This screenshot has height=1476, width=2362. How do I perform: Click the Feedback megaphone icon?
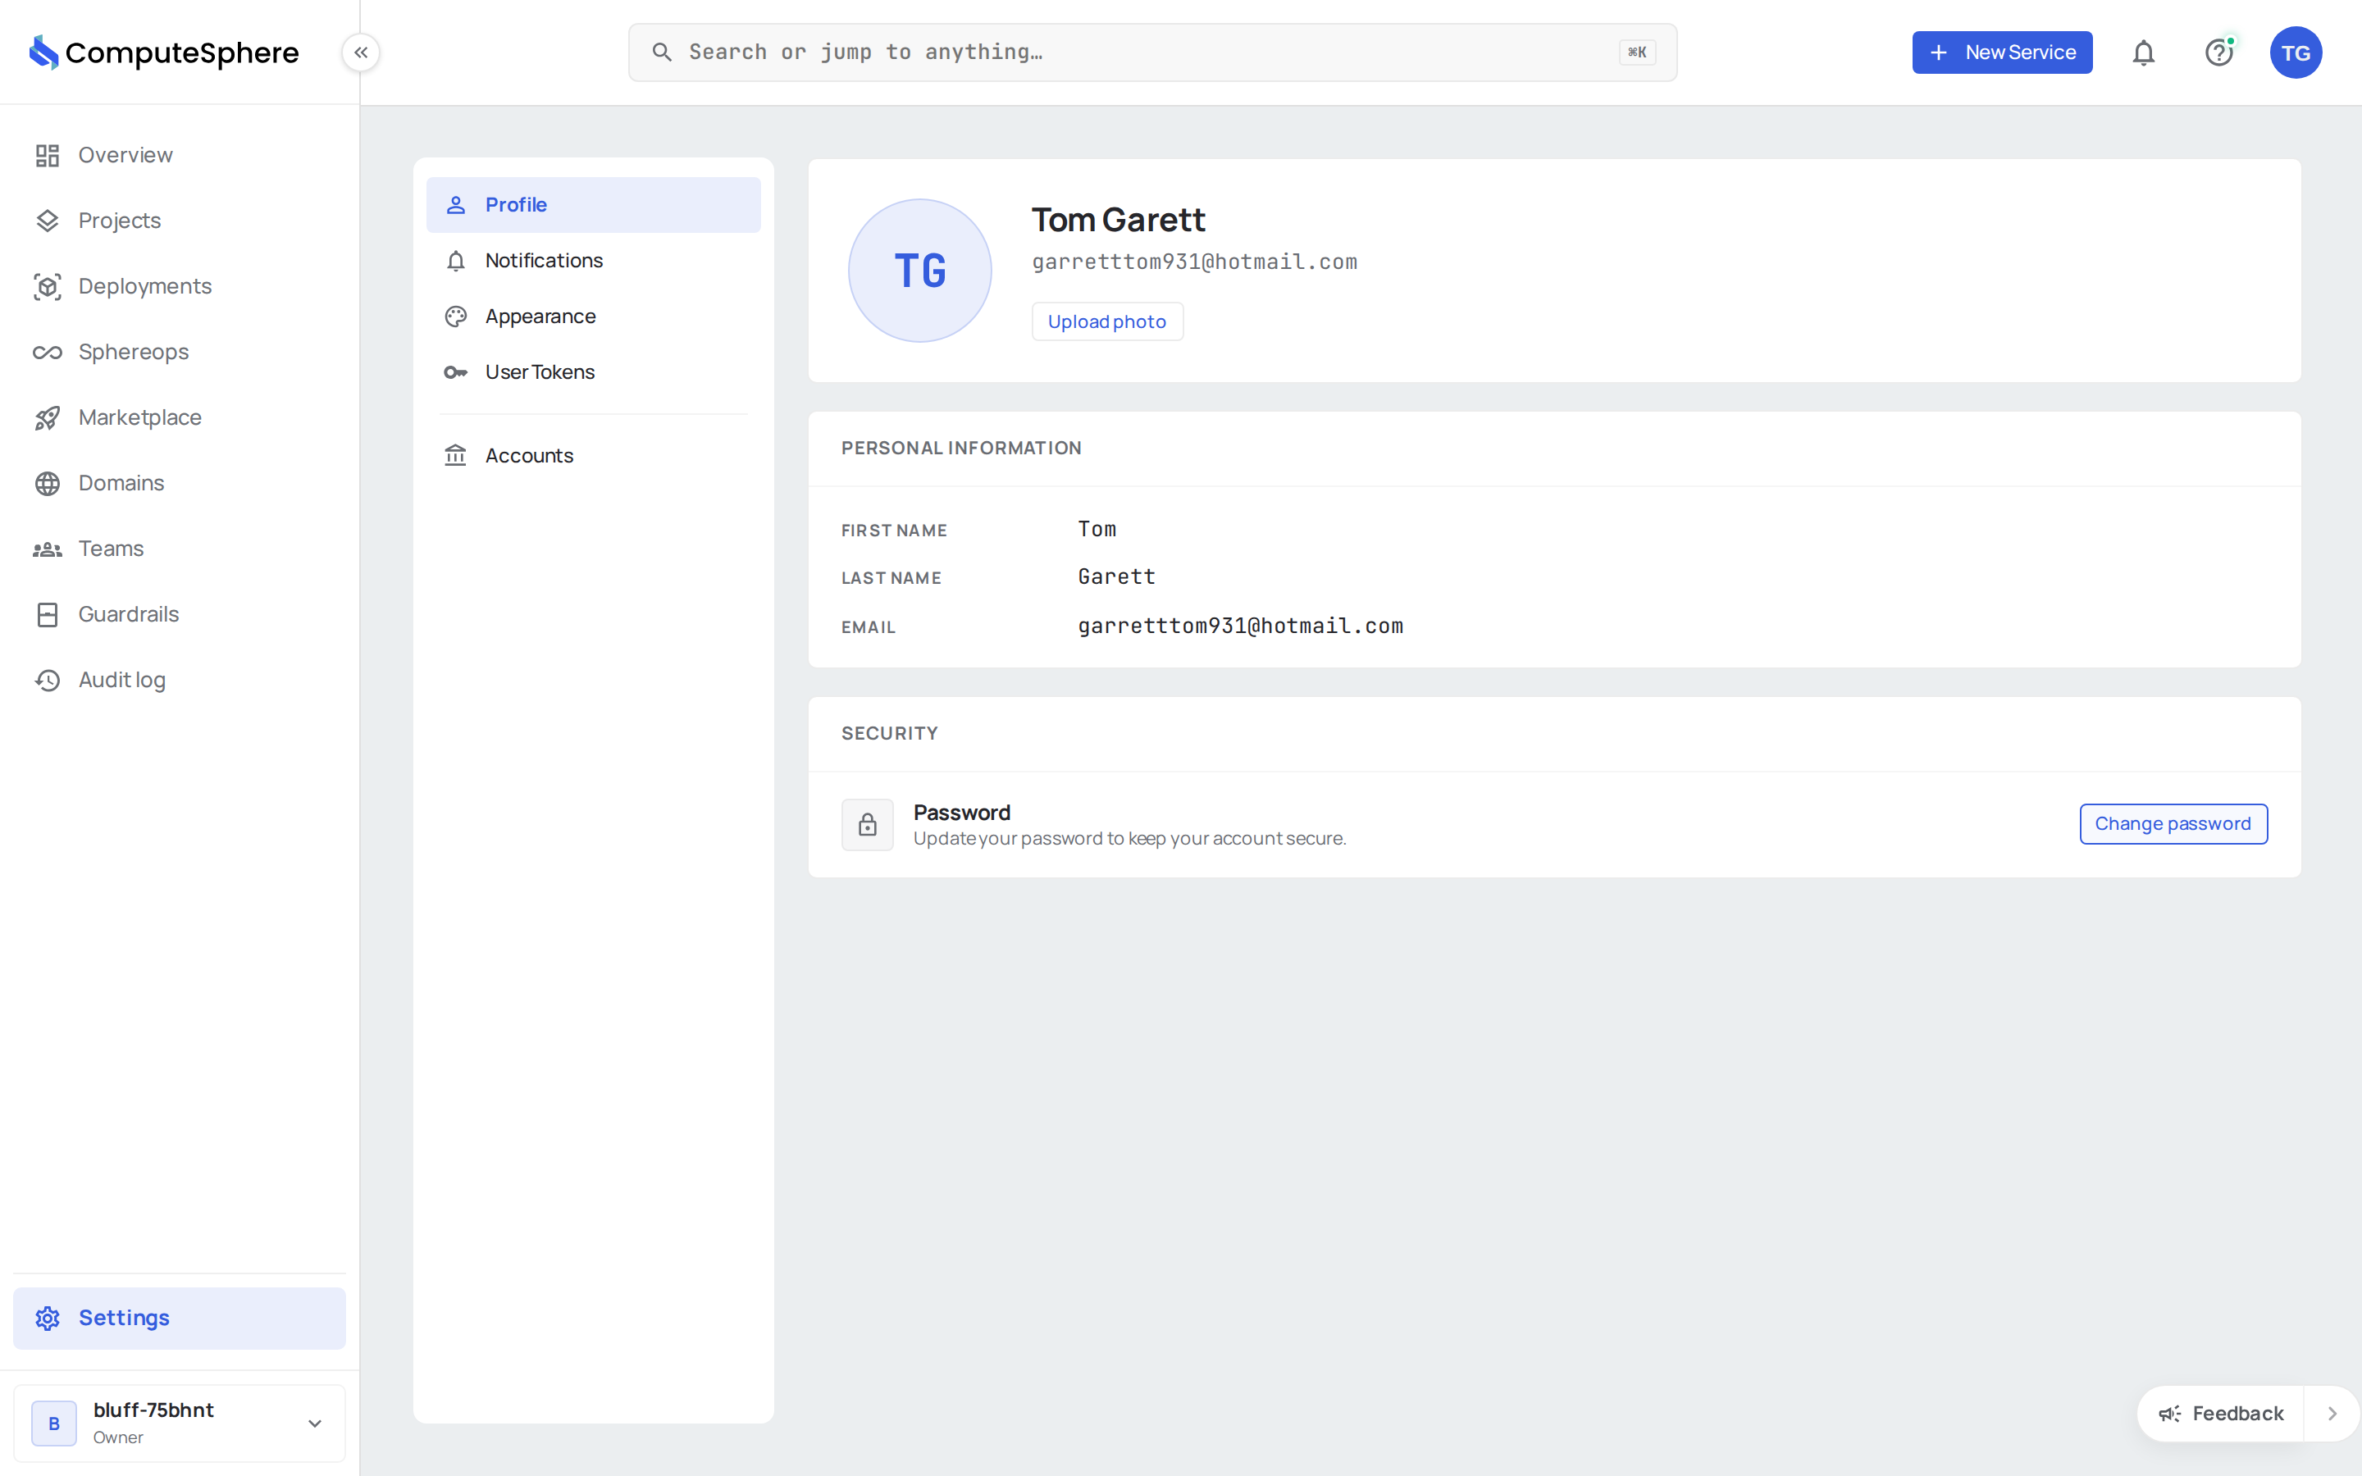[x=2170, y=1414]
